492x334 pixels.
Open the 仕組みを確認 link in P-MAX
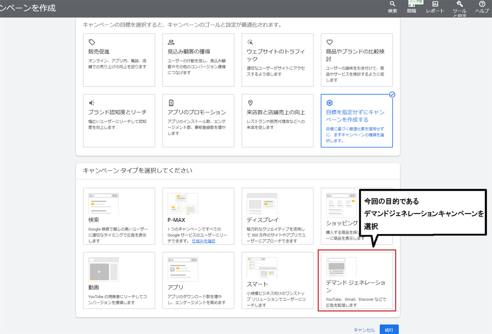coord(203,241)
